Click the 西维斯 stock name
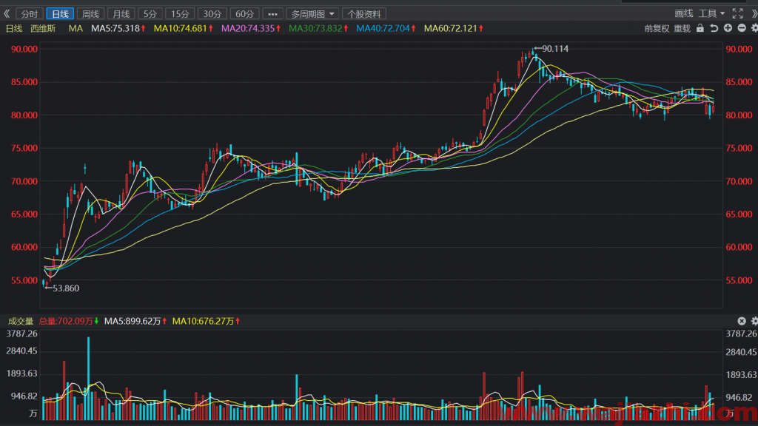 click(43, 29)
